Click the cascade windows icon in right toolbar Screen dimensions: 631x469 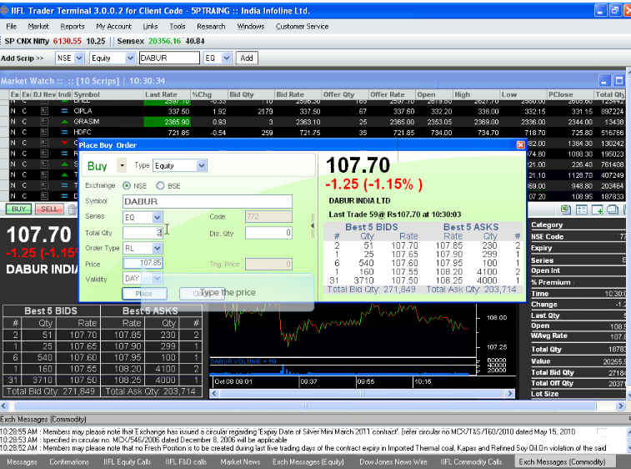click(612, 209)
